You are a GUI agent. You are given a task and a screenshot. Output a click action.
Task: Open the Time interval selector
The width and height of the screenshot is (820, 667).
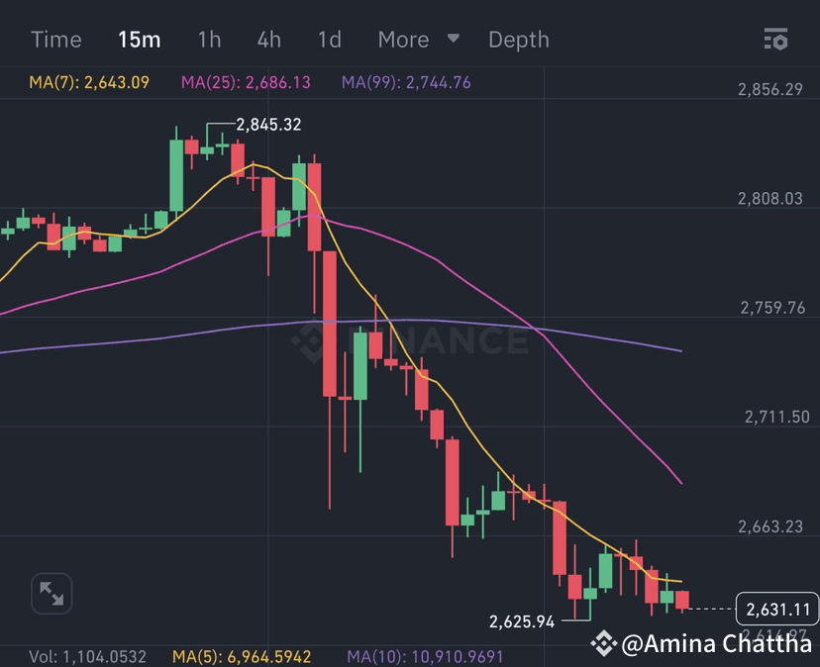(x=56, y=40)
